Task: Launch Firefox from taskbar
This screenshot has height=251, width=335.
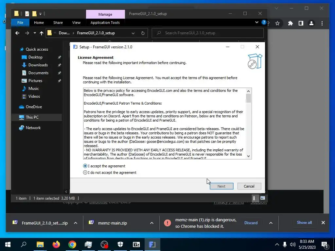Action: click(x=56, y=244)
